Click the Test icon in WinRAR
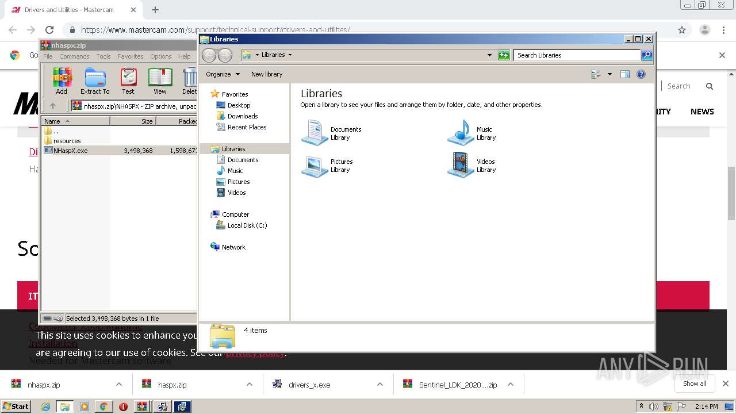Image resolution: width=736 pixels, height=414 pixels. [x=128, y=81]
